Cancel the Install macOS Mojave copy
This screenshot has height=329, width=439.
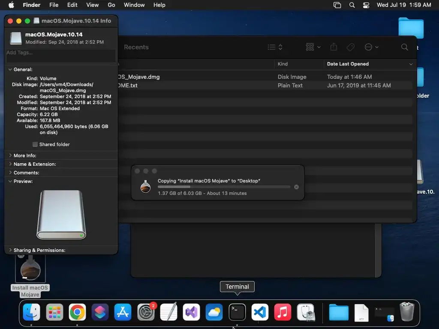pyautogui.click(x=296, y=187)
